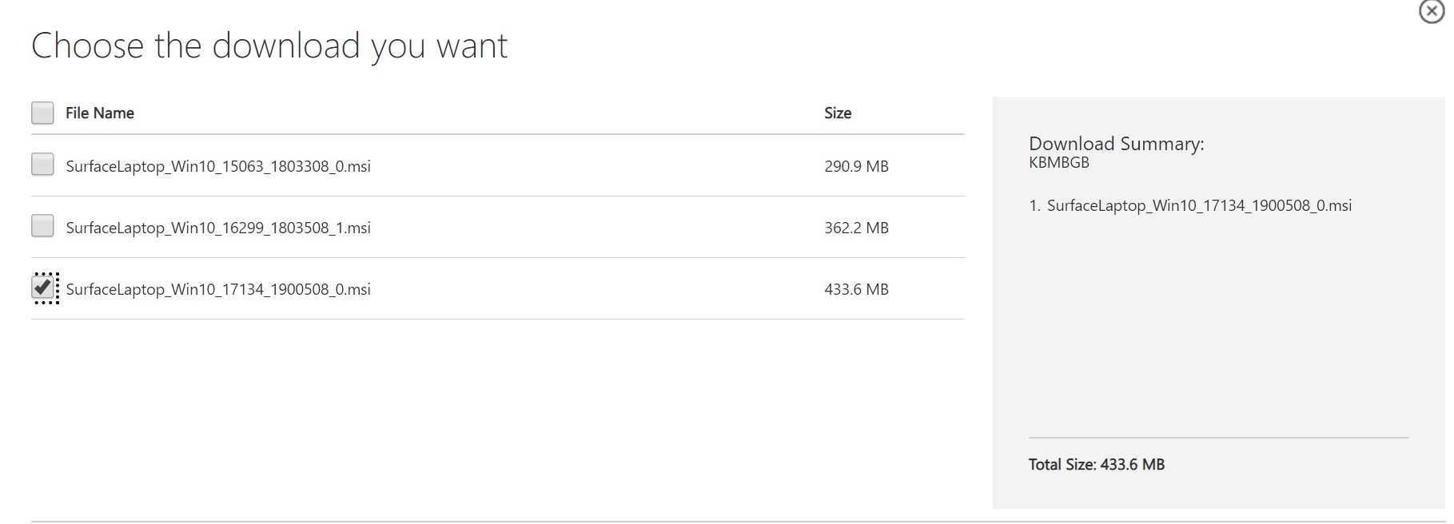Image resolution: width=1454 pixels, height=524 pixels.
Task: Click the KBMBGB label under Download Summary
Action: pyautogui.click(x=1059, y=162)
